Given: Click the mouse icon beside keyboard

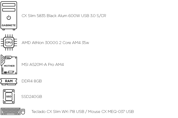Looking at the screenshot, I should point(23,112).
